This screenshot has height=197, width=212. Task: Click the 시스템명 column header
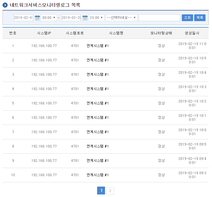click(x=116, y=33)
